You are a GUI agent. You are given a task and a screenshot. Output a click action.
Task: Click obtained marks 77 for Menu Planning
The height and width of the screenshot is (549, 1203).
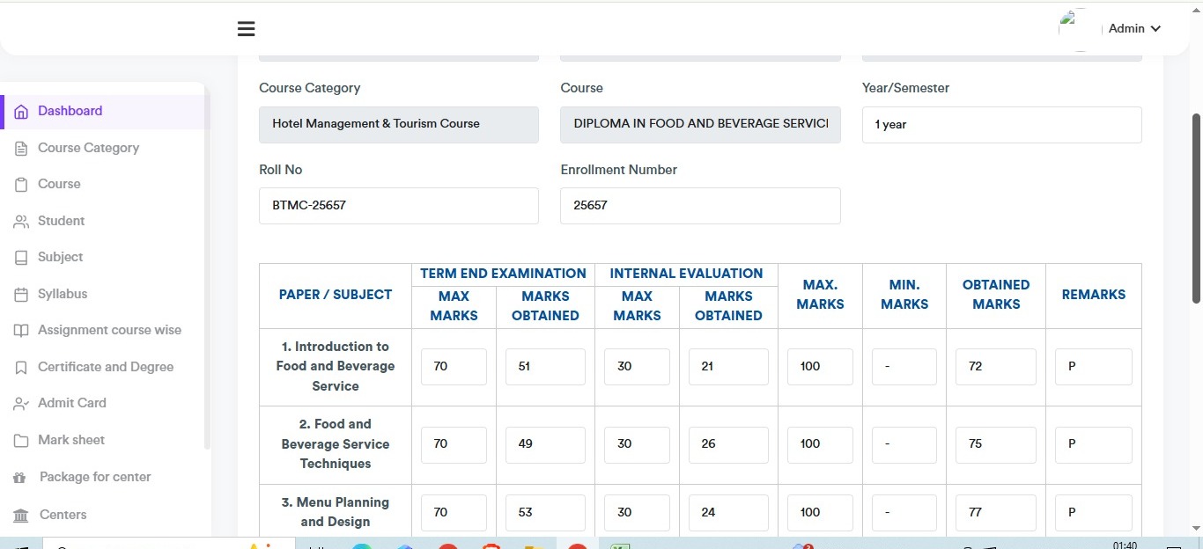tap(996, 513)
